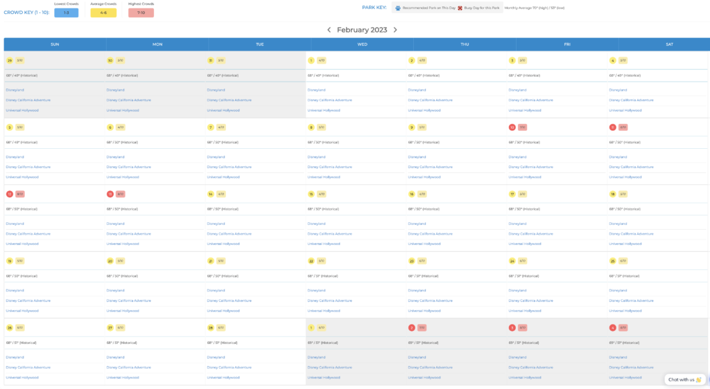Open the Disneyland link for February 9
The image size is (710, 389).
tap(417, 156)
